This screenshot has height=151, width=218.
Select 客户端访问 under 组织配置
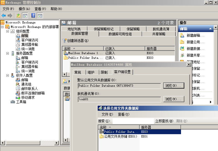30,40
